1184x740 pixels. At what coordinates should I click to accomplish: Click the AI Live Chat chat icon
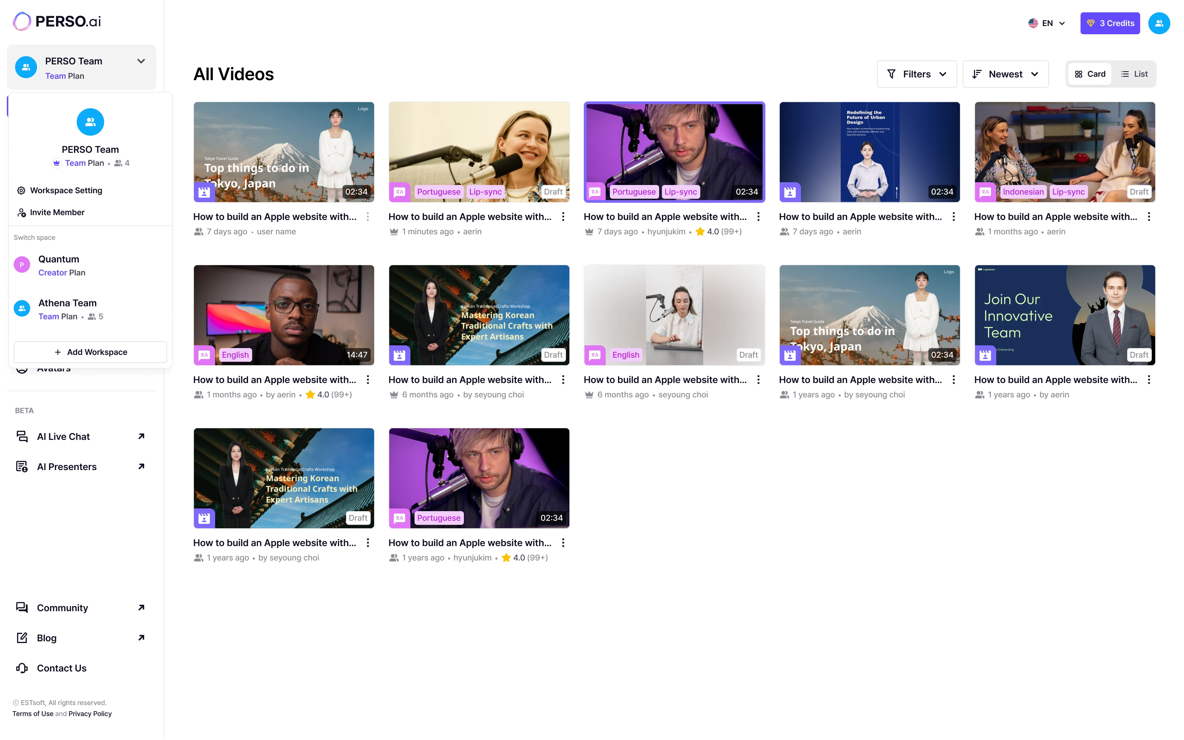(22, 436)
